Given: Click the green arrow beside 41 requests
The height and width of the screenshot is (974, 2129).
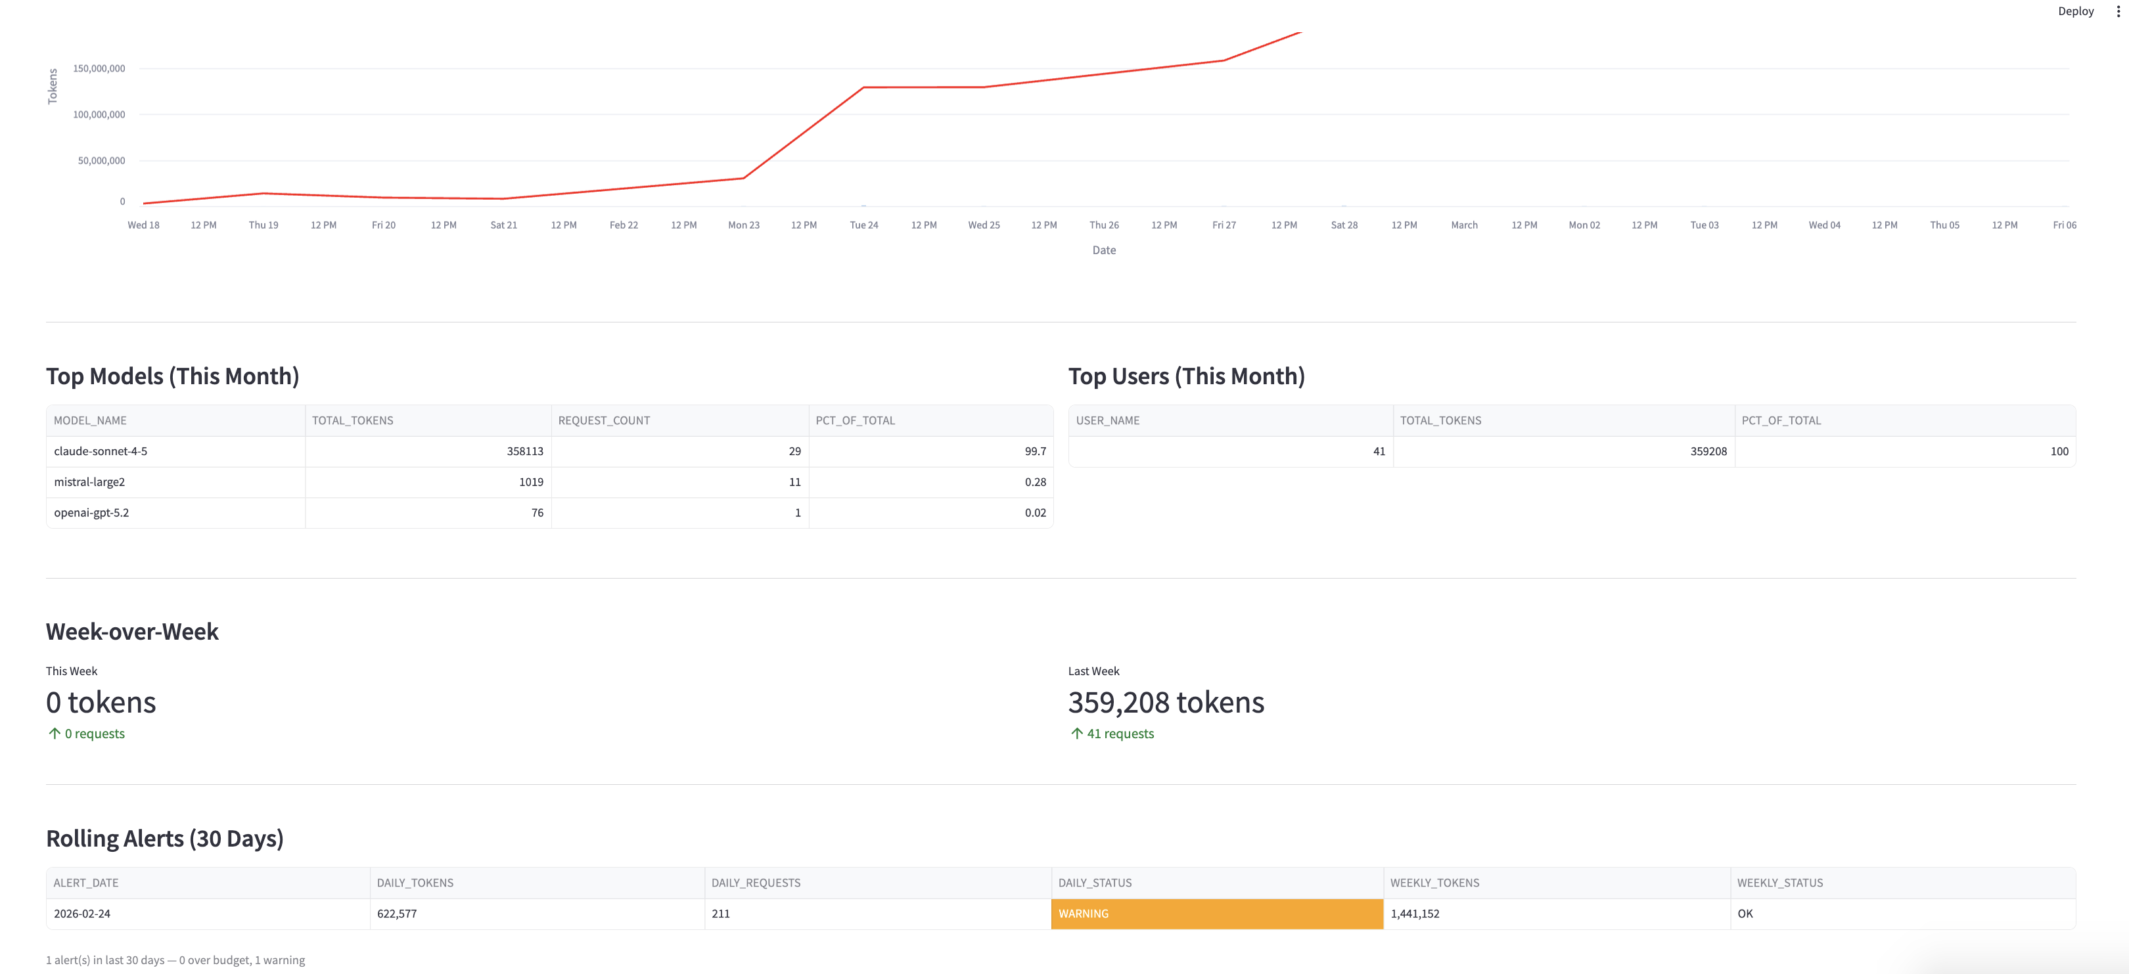Looking at the screenshot, I should point(1076,734).
